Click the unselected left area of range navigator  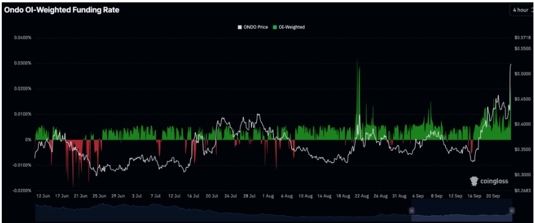[x=223, y=211]
